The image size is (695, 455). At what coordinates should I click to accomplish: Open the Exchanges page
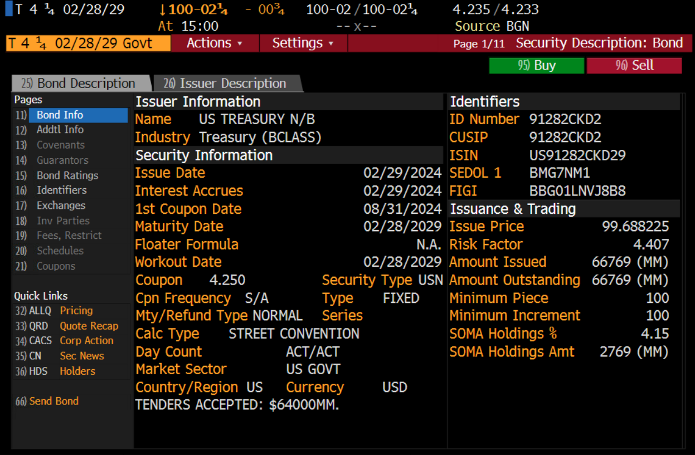[x=61, y=206]
